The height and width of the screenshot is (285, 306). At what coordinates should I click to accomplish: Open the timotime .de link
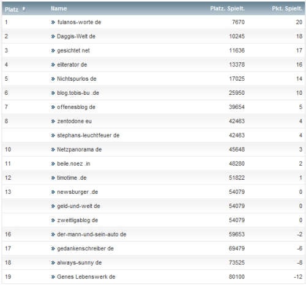(x=72, y=178)
